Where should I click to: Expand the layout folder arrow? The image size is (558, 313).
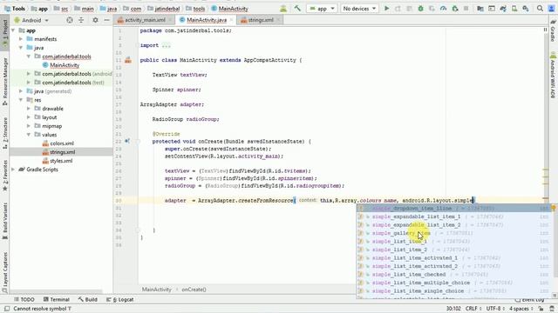click(29, 117)
